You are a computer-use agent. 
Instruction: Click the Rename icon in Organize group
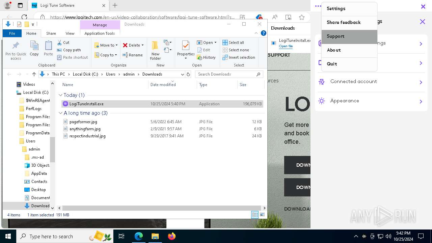coord(125,55)
